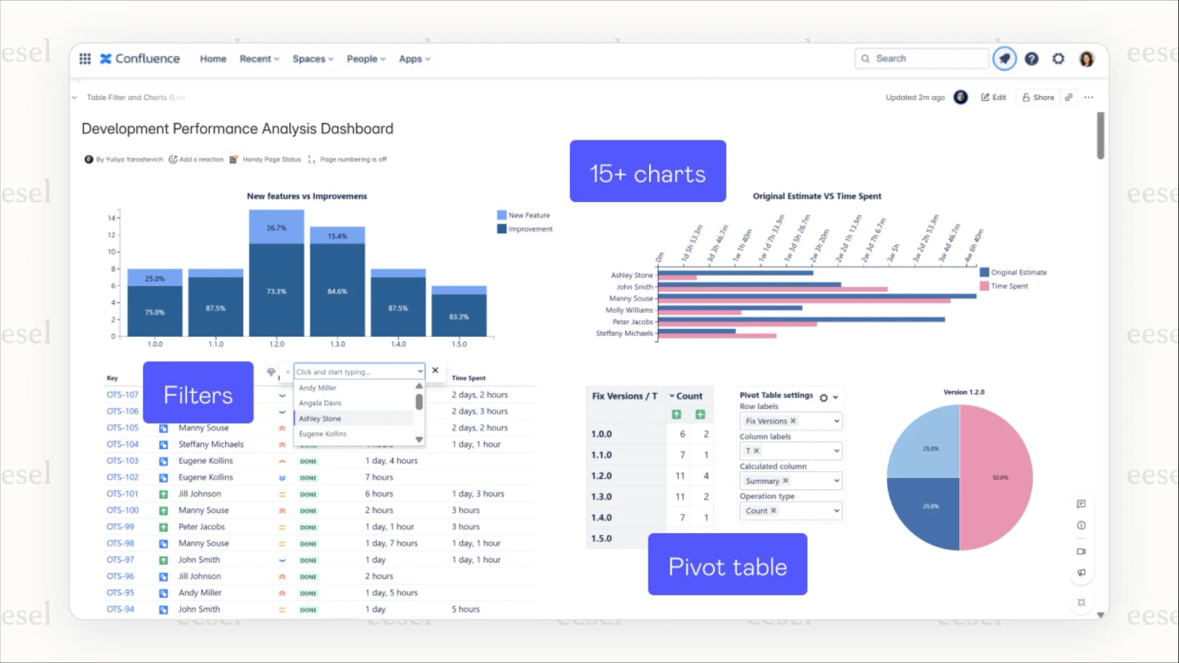Open issue link OTS-107

tap(123, 395)
